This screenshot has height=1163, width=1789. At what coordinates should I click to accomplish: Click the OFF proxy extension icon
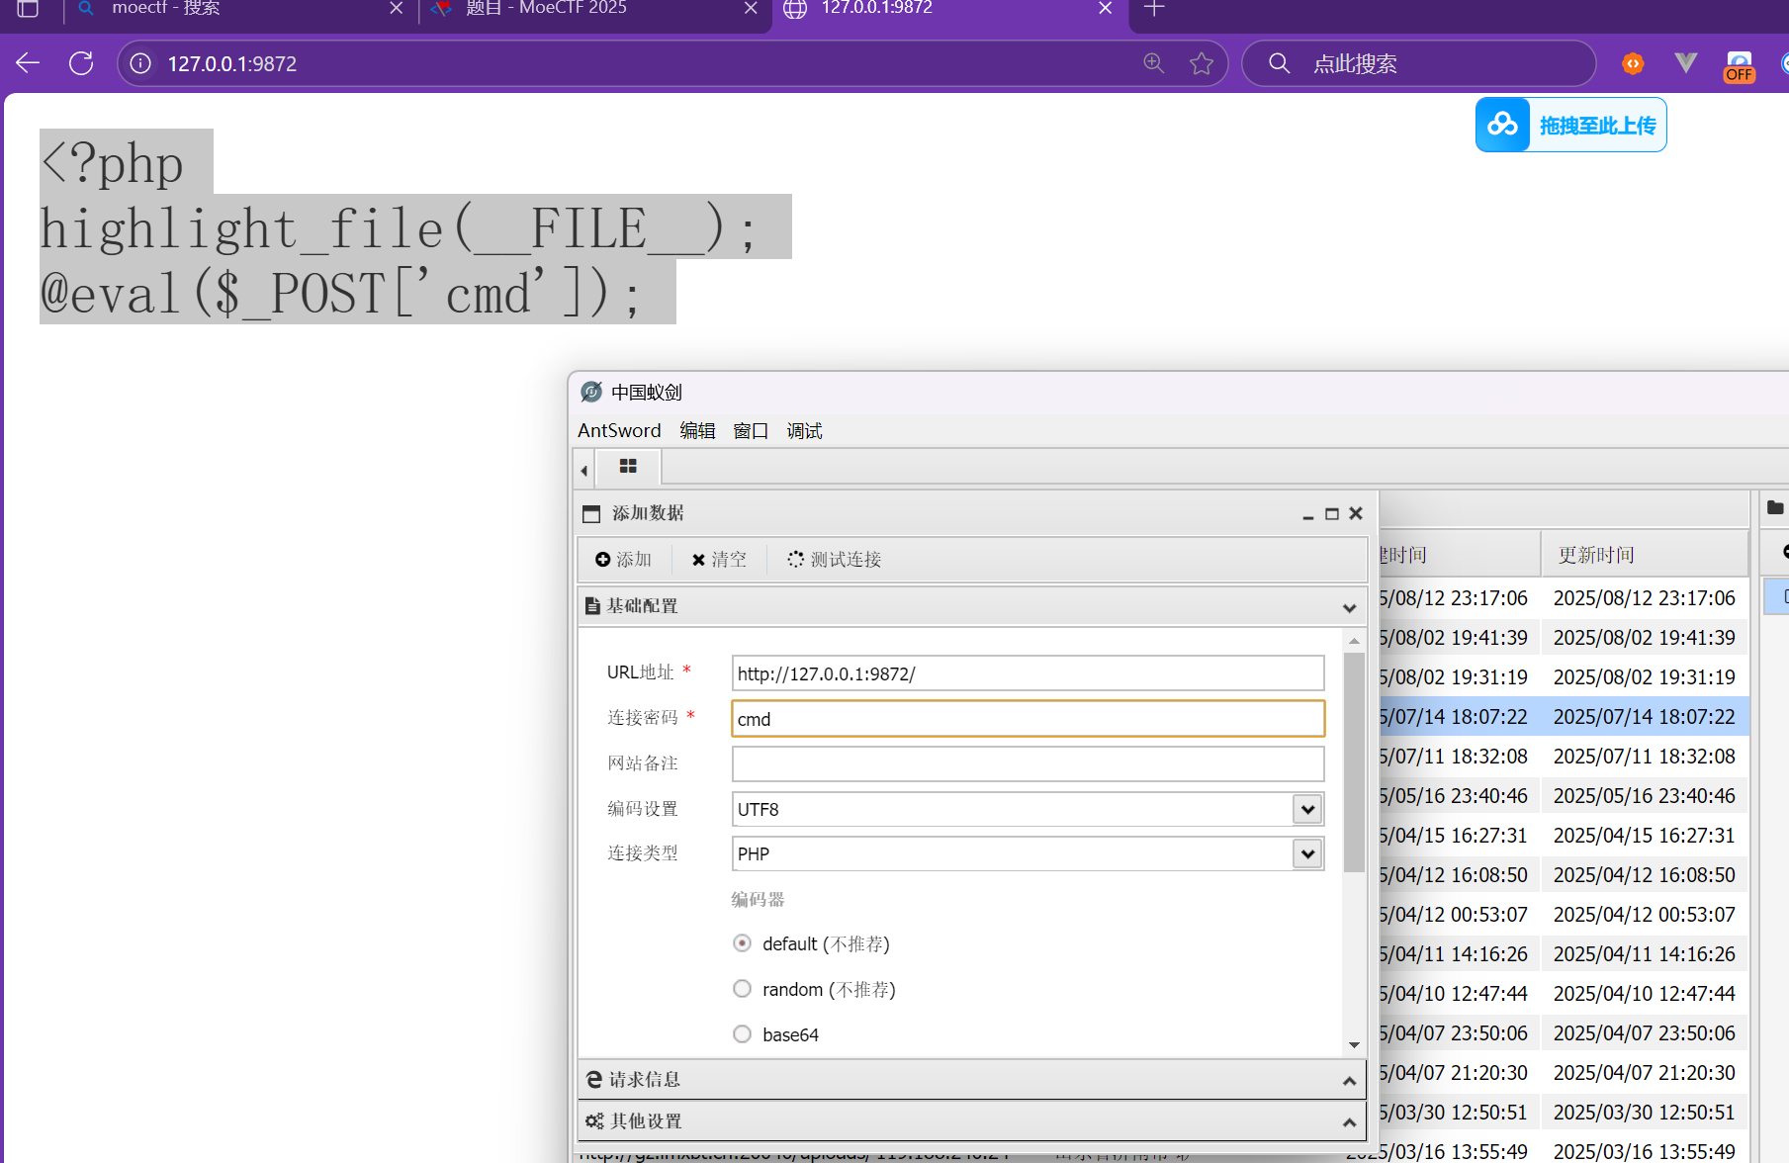pyautogui.click(x=1739, y=65)
